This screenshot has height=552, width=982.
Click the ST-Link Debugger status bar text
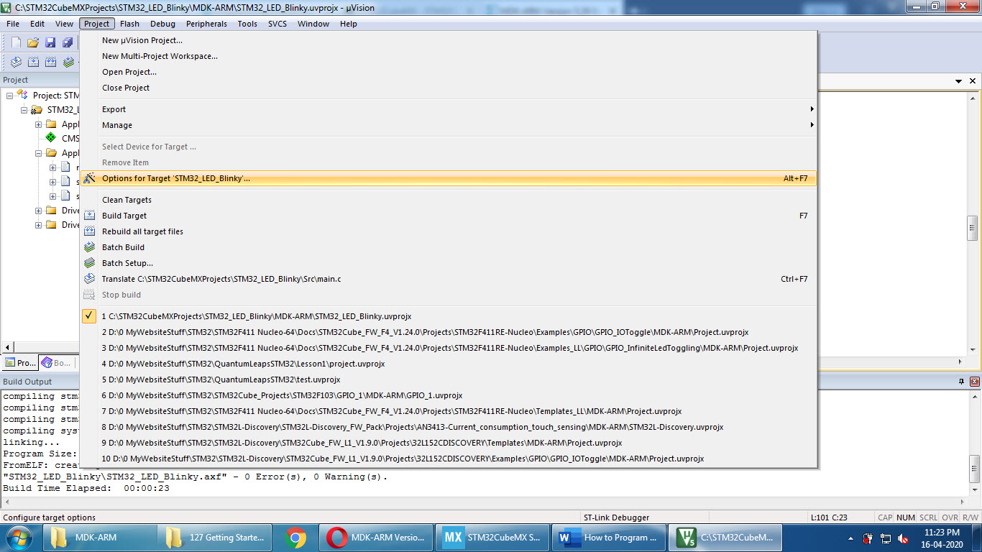pyautogui.click(x=616, y=517)
